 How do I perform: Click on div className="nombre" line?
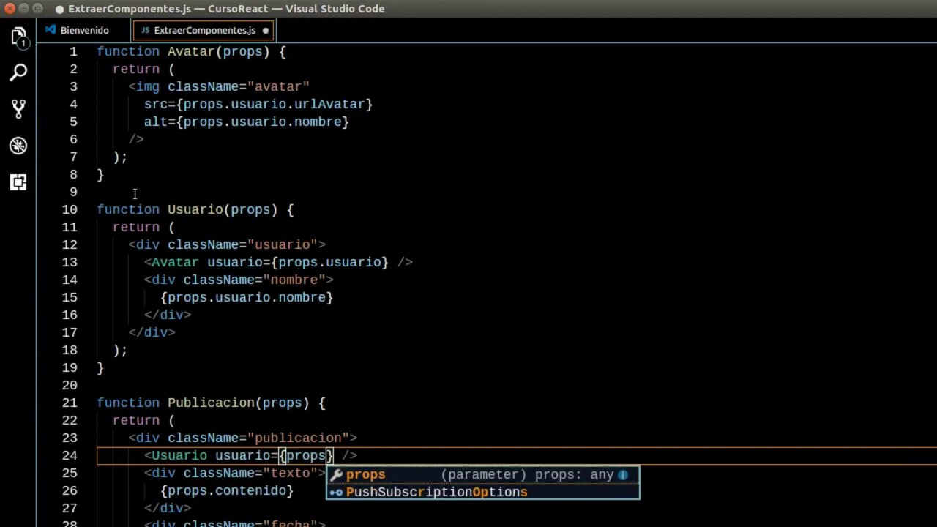tap(239, 280)
